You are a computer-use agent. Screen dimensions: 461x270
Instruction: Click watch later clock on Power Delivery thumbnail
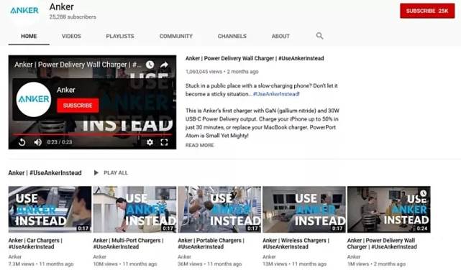(423, 193)
